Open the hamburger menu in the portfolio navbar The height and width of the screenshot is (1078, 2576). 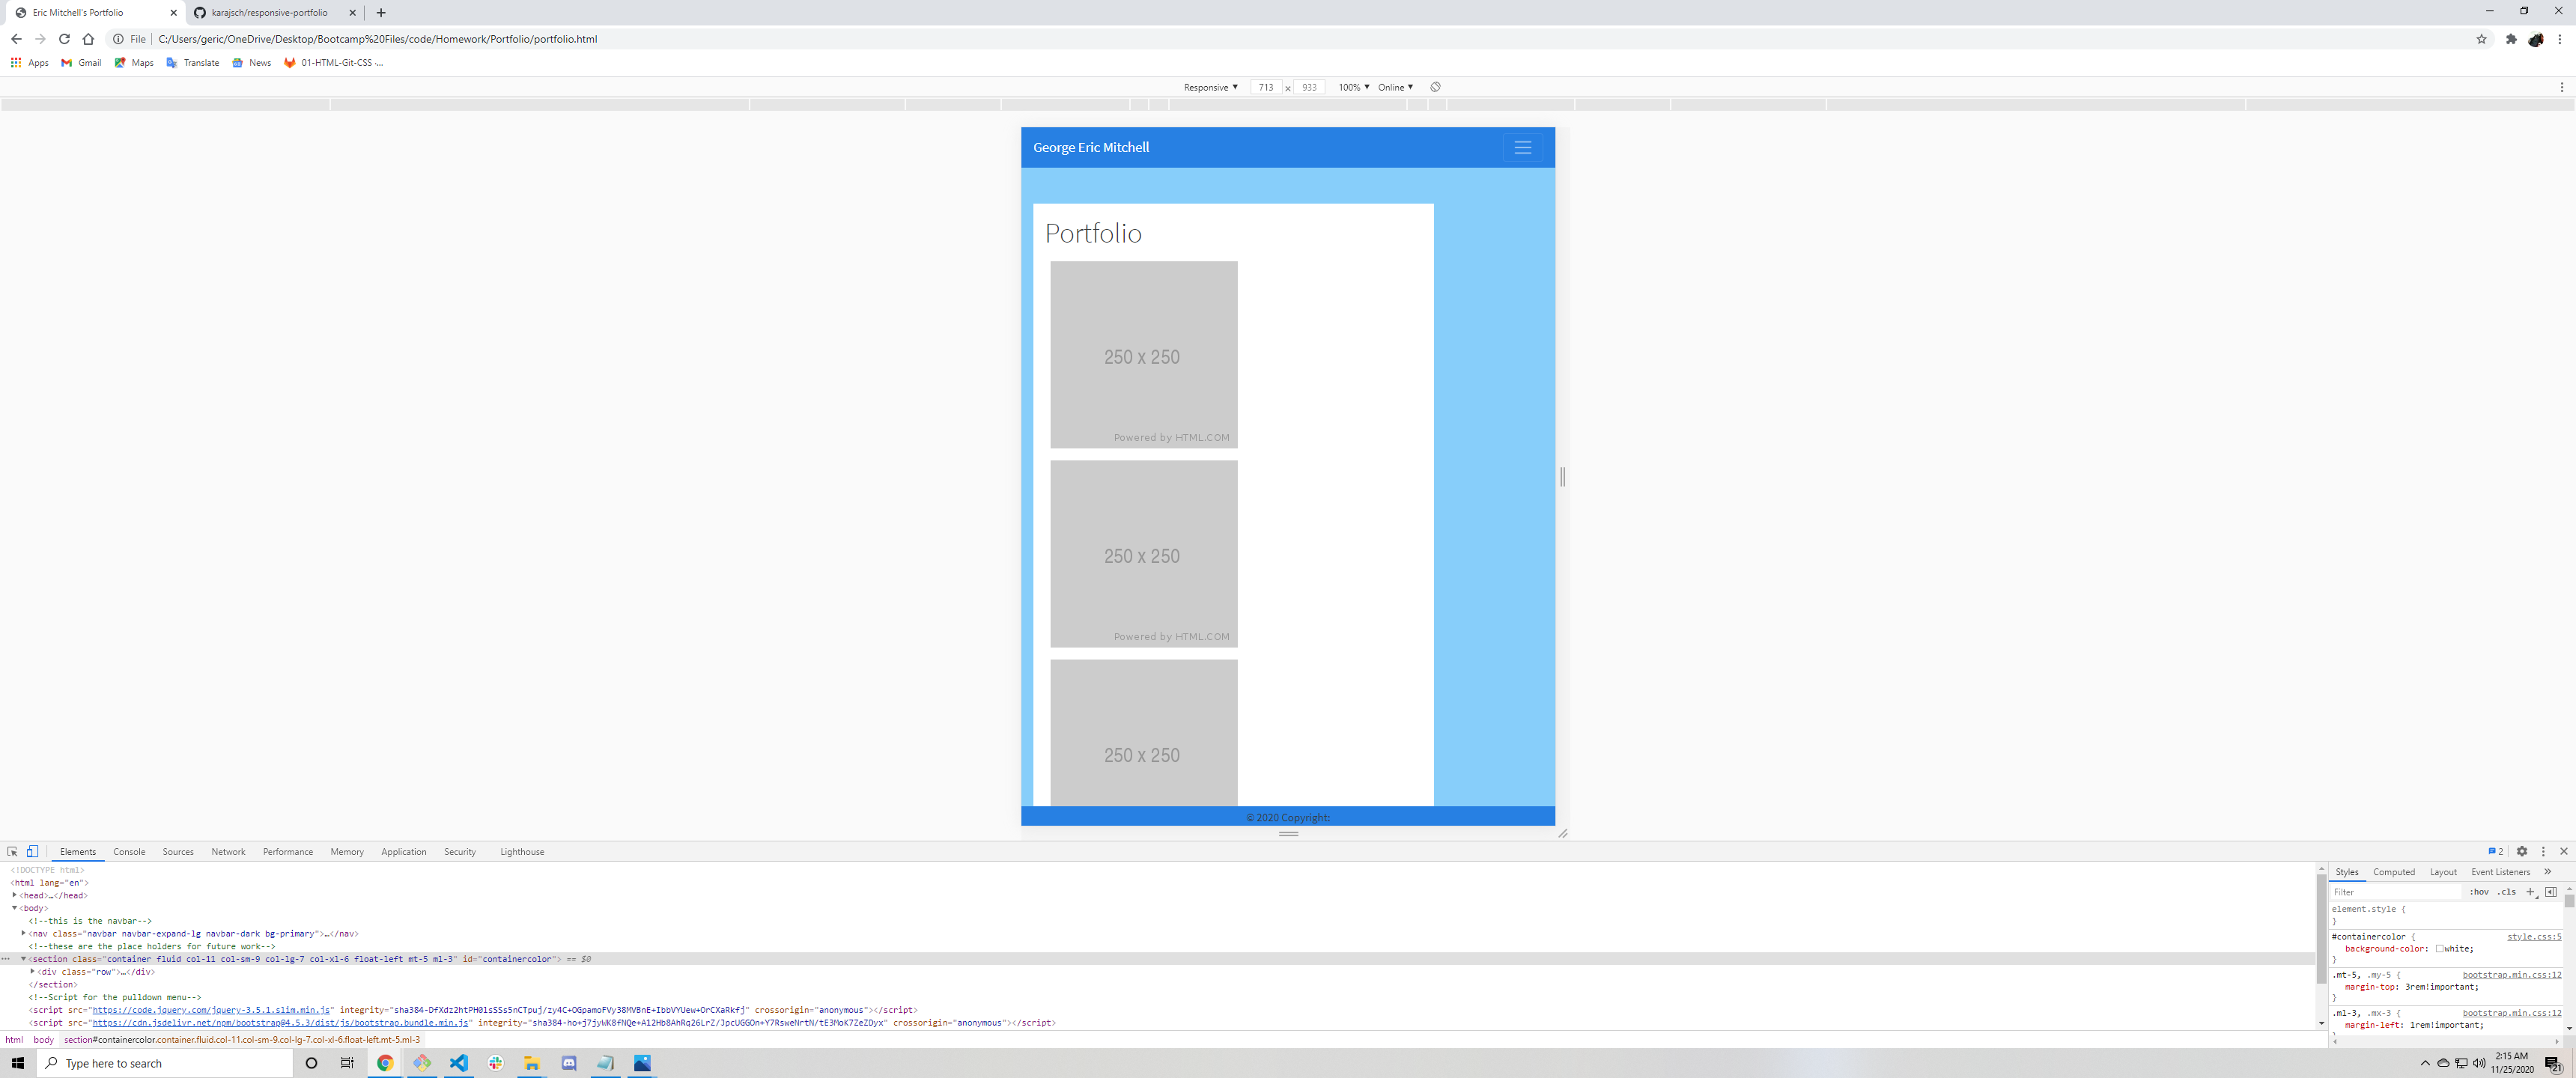[1522, 147]
